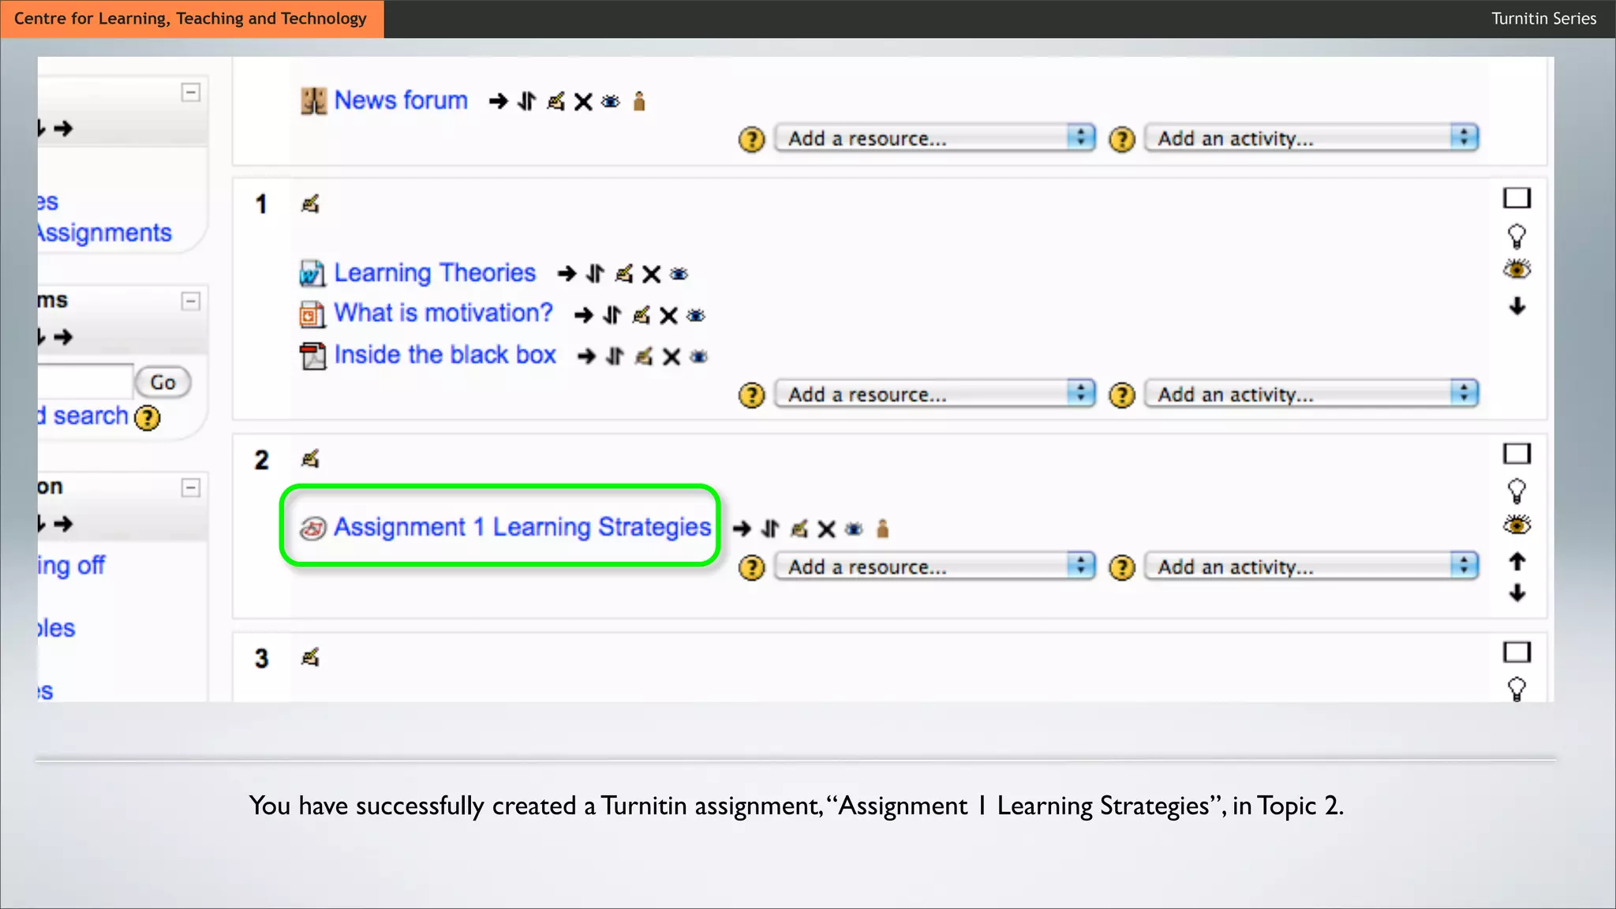Click the forum search input field
1616x909 pixels.
85,382
